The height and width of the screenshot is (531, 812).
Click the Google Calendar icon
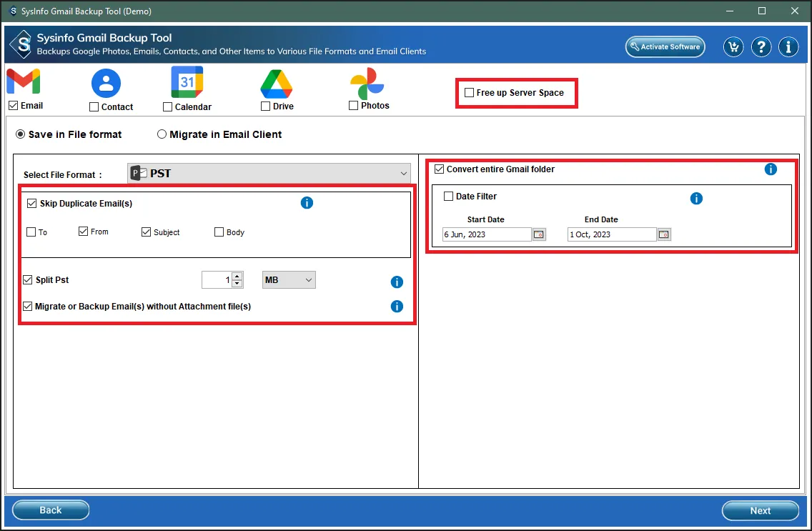(x=187, y=81)
